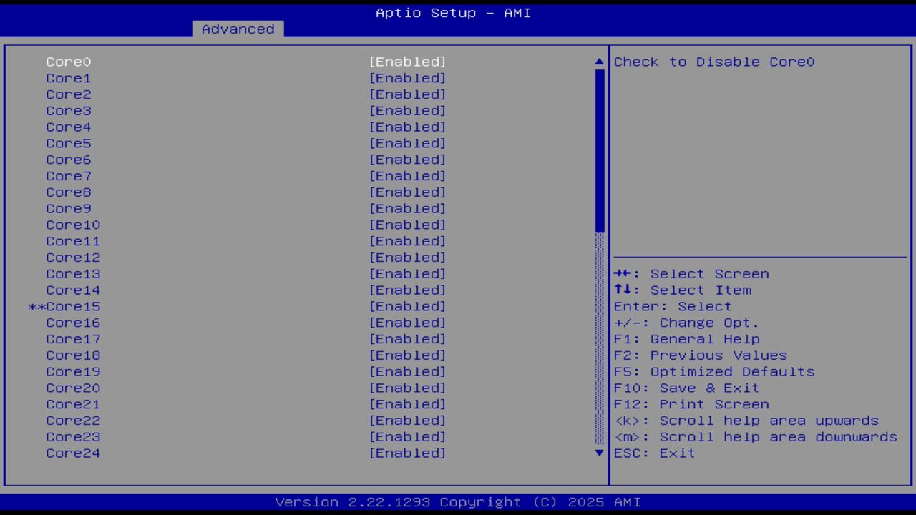The width and height of the screenshot is (916, 515).
Task: Select the Core0 setting
Action: click(x=68, y=62)
